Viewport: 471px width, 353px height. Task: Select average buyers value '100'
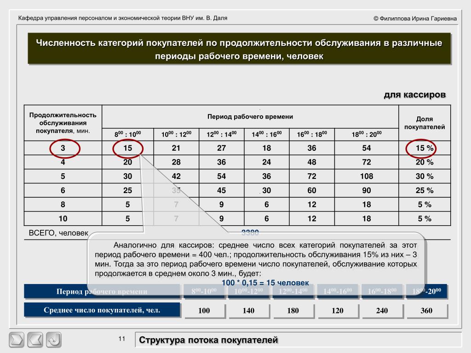click(x=204, y=311)
